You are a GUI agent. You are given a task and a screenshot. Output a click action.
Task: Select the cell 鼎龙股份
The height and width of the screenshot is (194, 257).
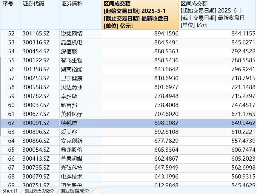(81, 150)
